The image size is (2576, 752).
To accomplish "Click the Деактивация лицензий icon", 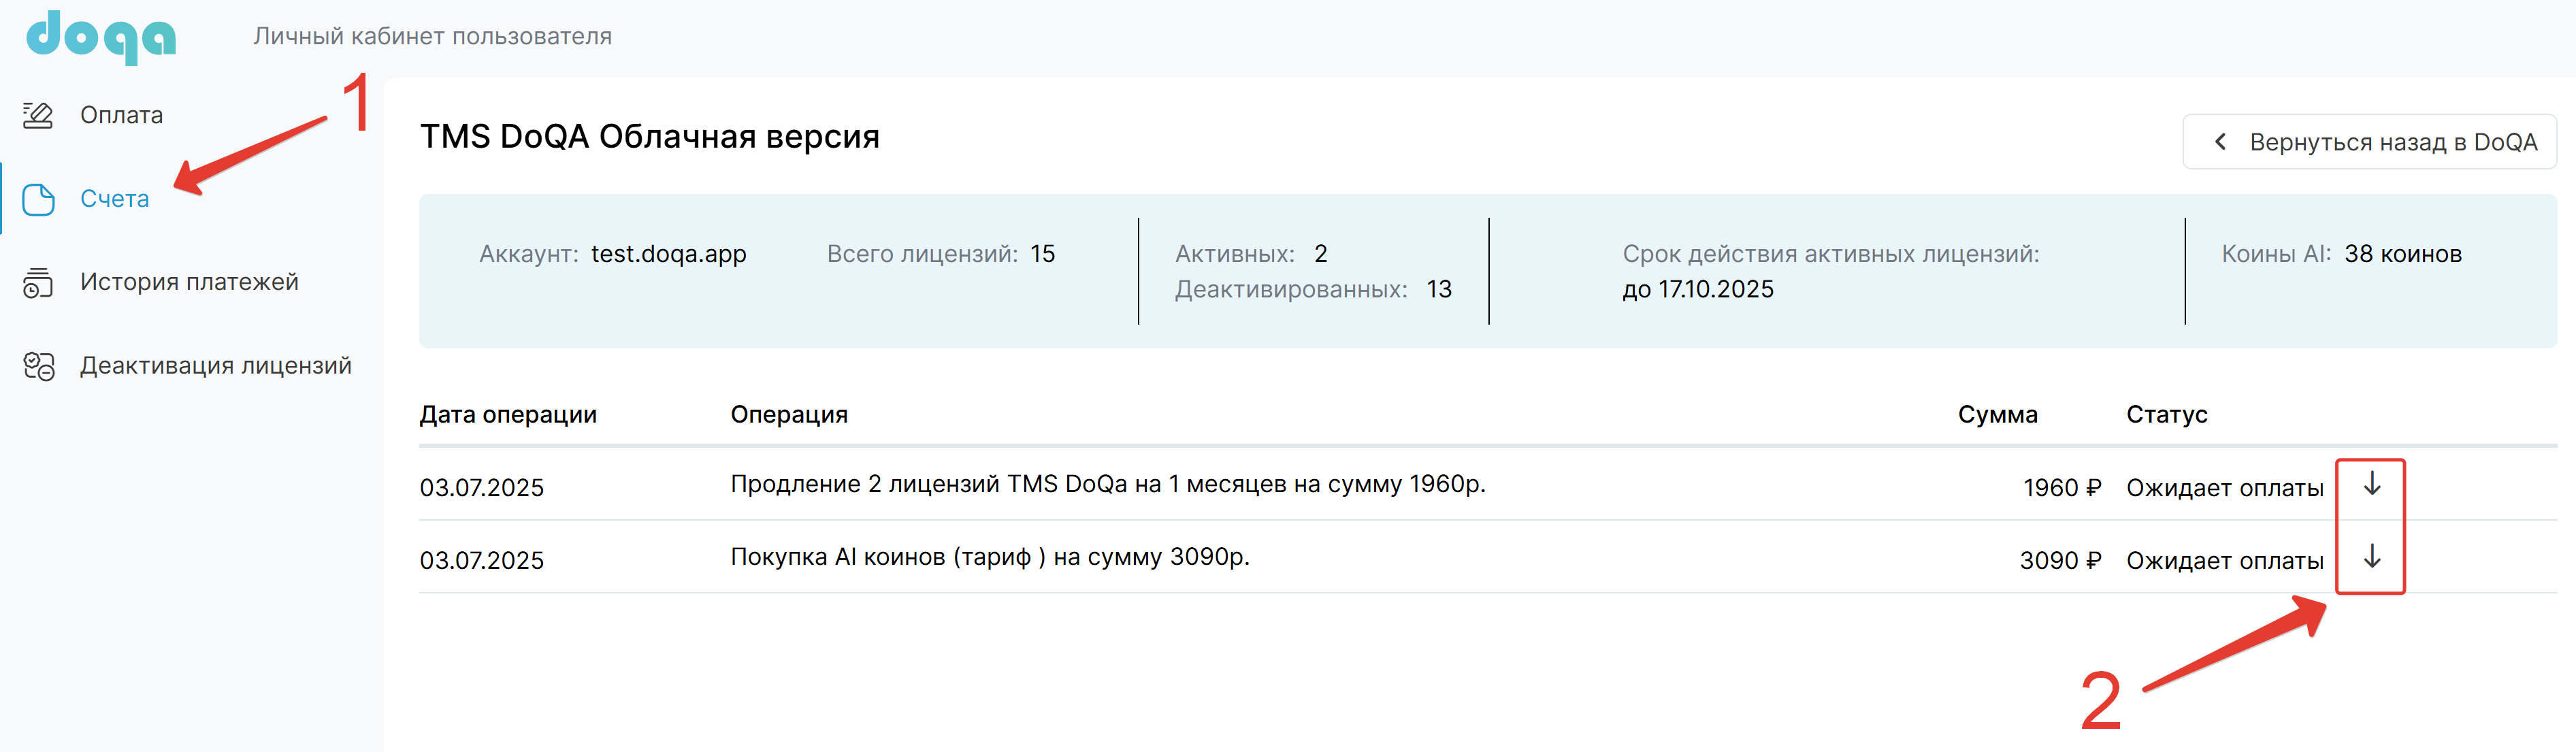I will click(38, 366).
